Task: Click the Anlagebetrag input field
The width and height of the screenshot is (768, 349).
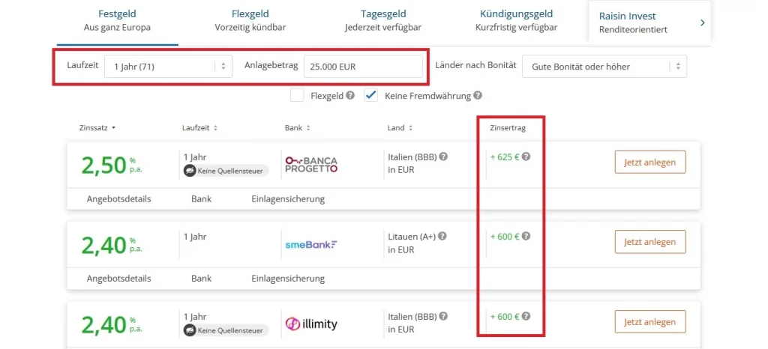Action: pyautogui.click(x=363, y=67)
